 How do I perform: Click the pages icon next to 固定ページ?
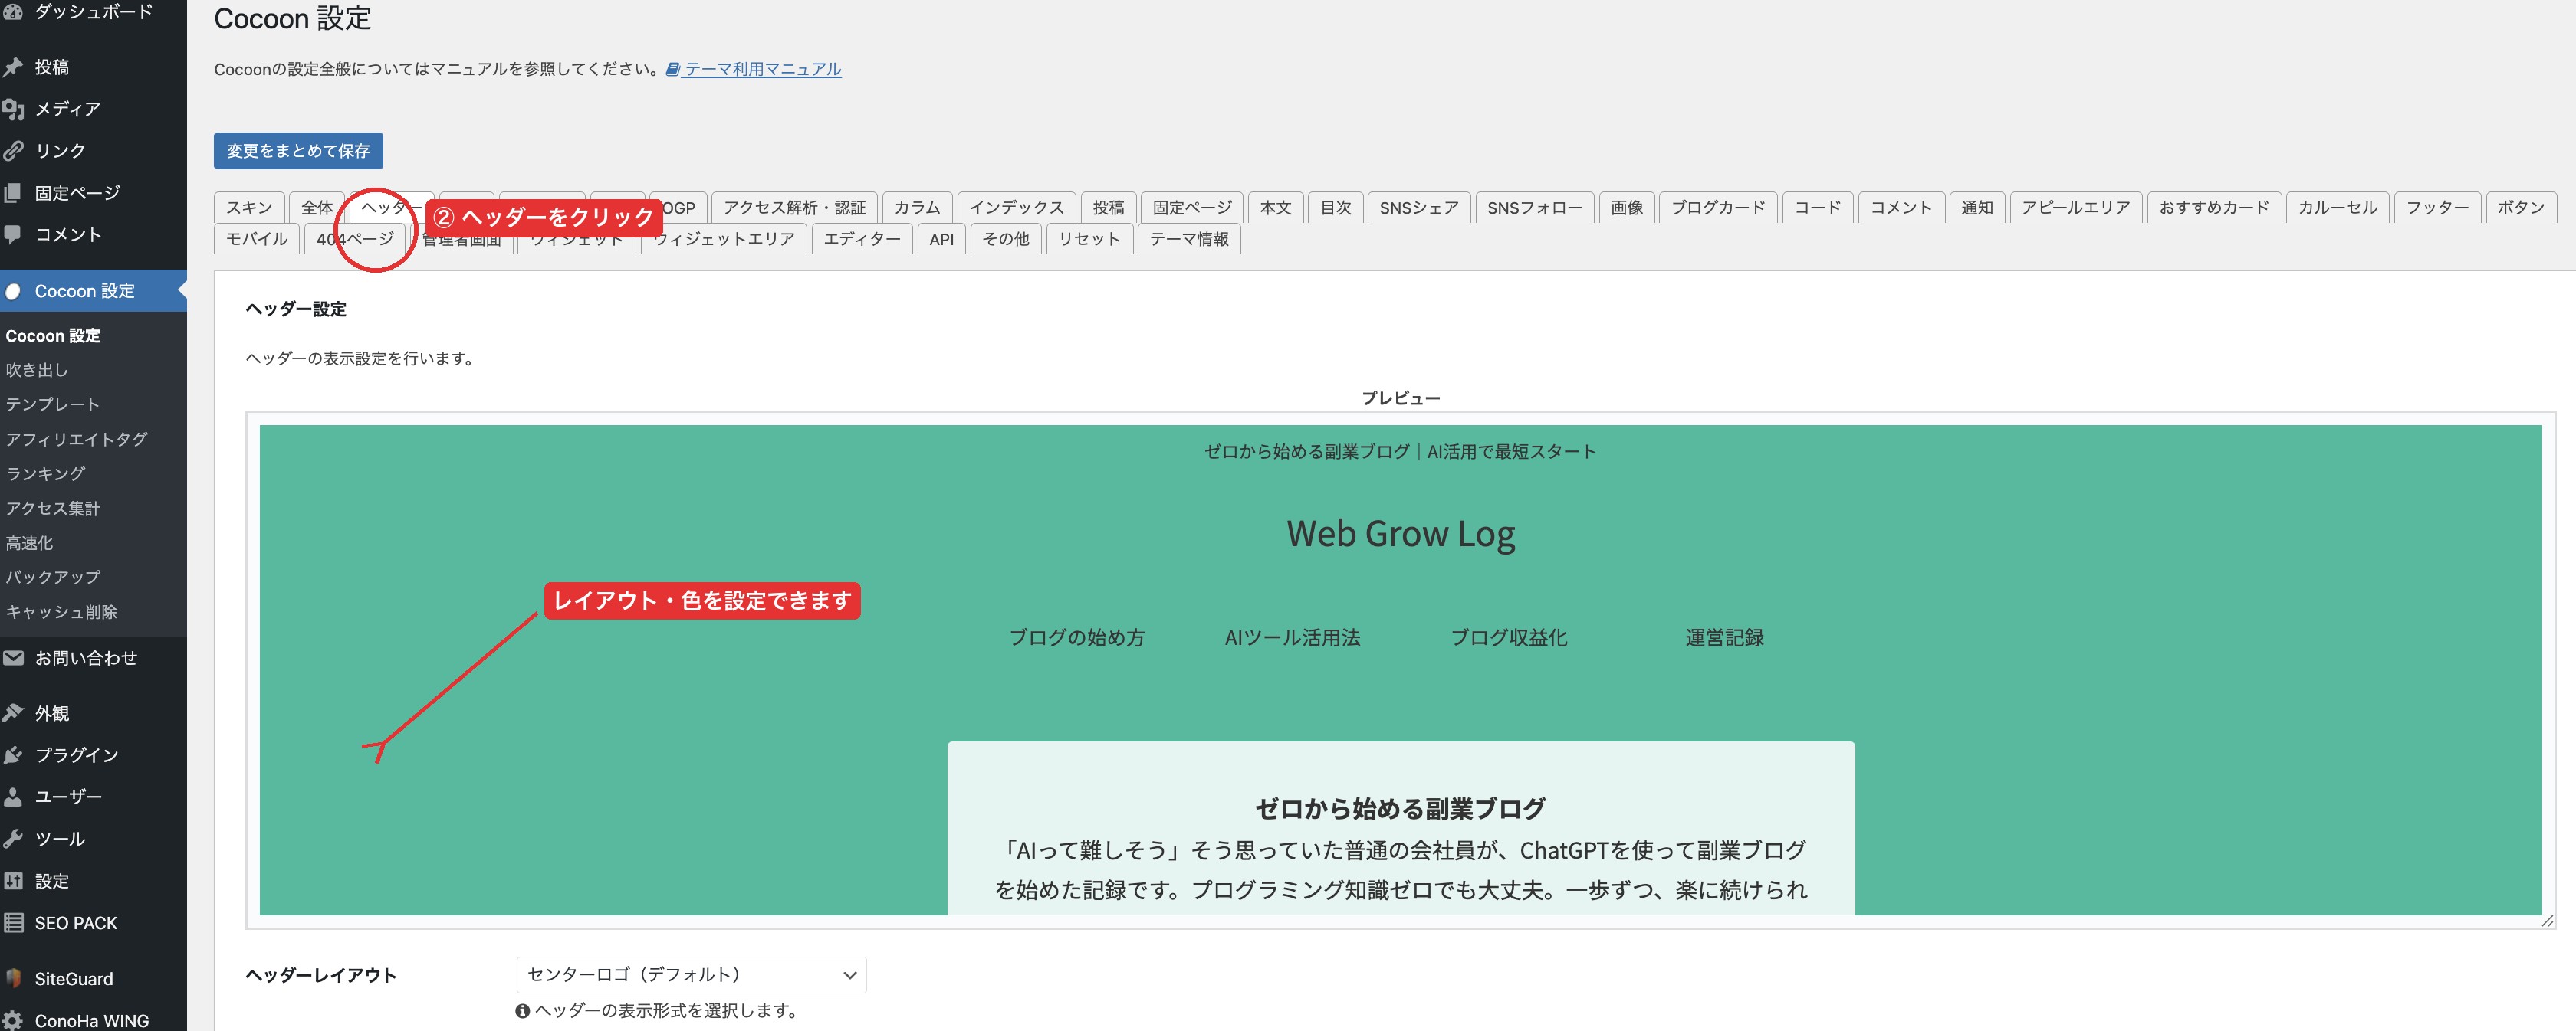[12, 193]
